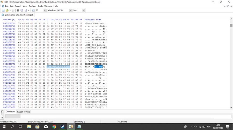Click offset row 00D3EBF00

pyautogui.click(x=9, y=23)
